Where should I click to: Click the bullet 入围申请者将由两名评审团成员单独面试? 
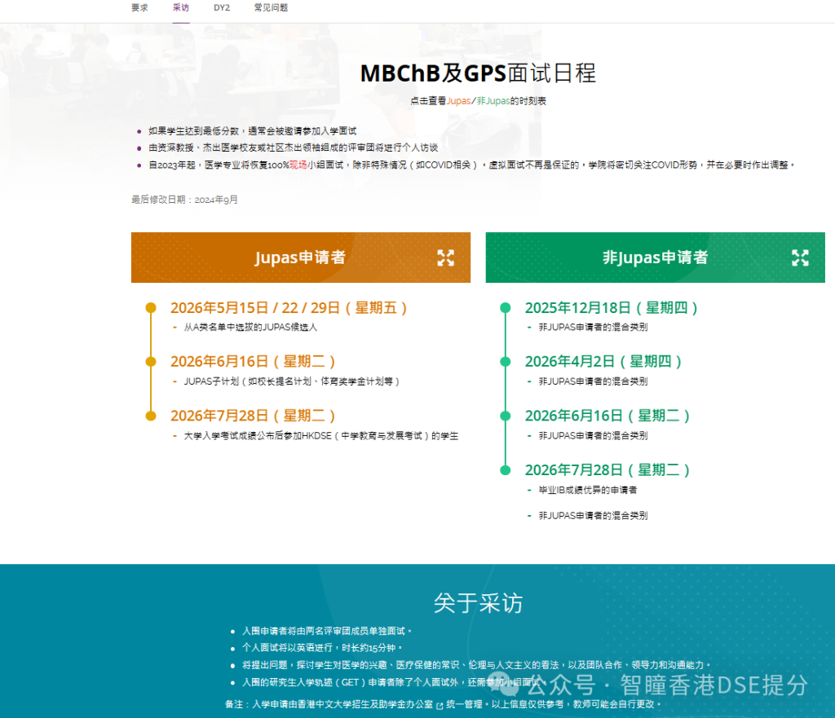pyautogui.click(x=327, y=632)
